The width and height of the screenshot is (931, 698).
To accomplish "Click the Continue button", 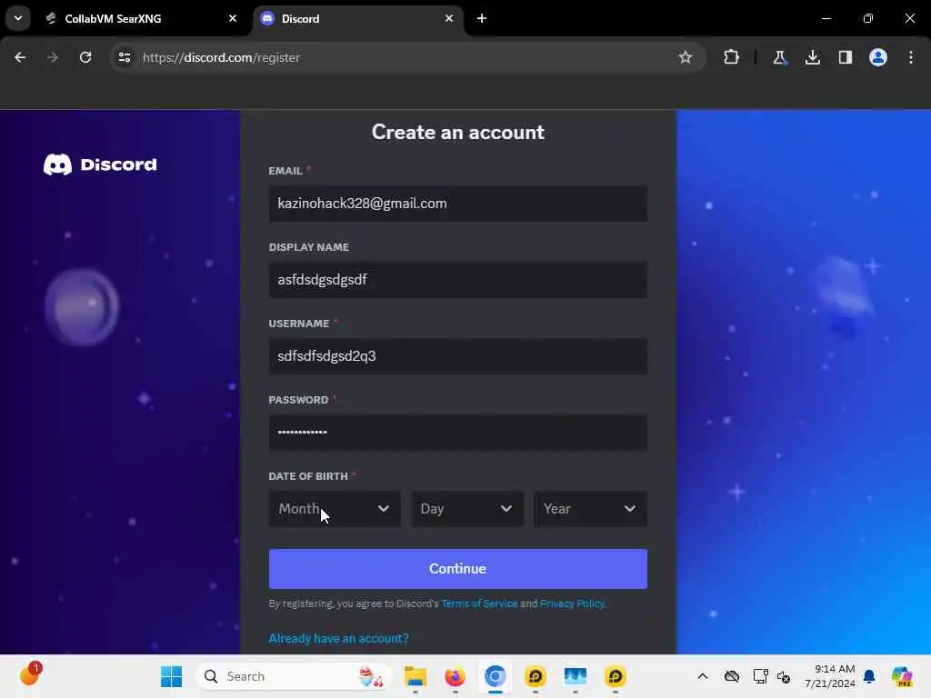I will pyautogui.click(x=458, y=569).
